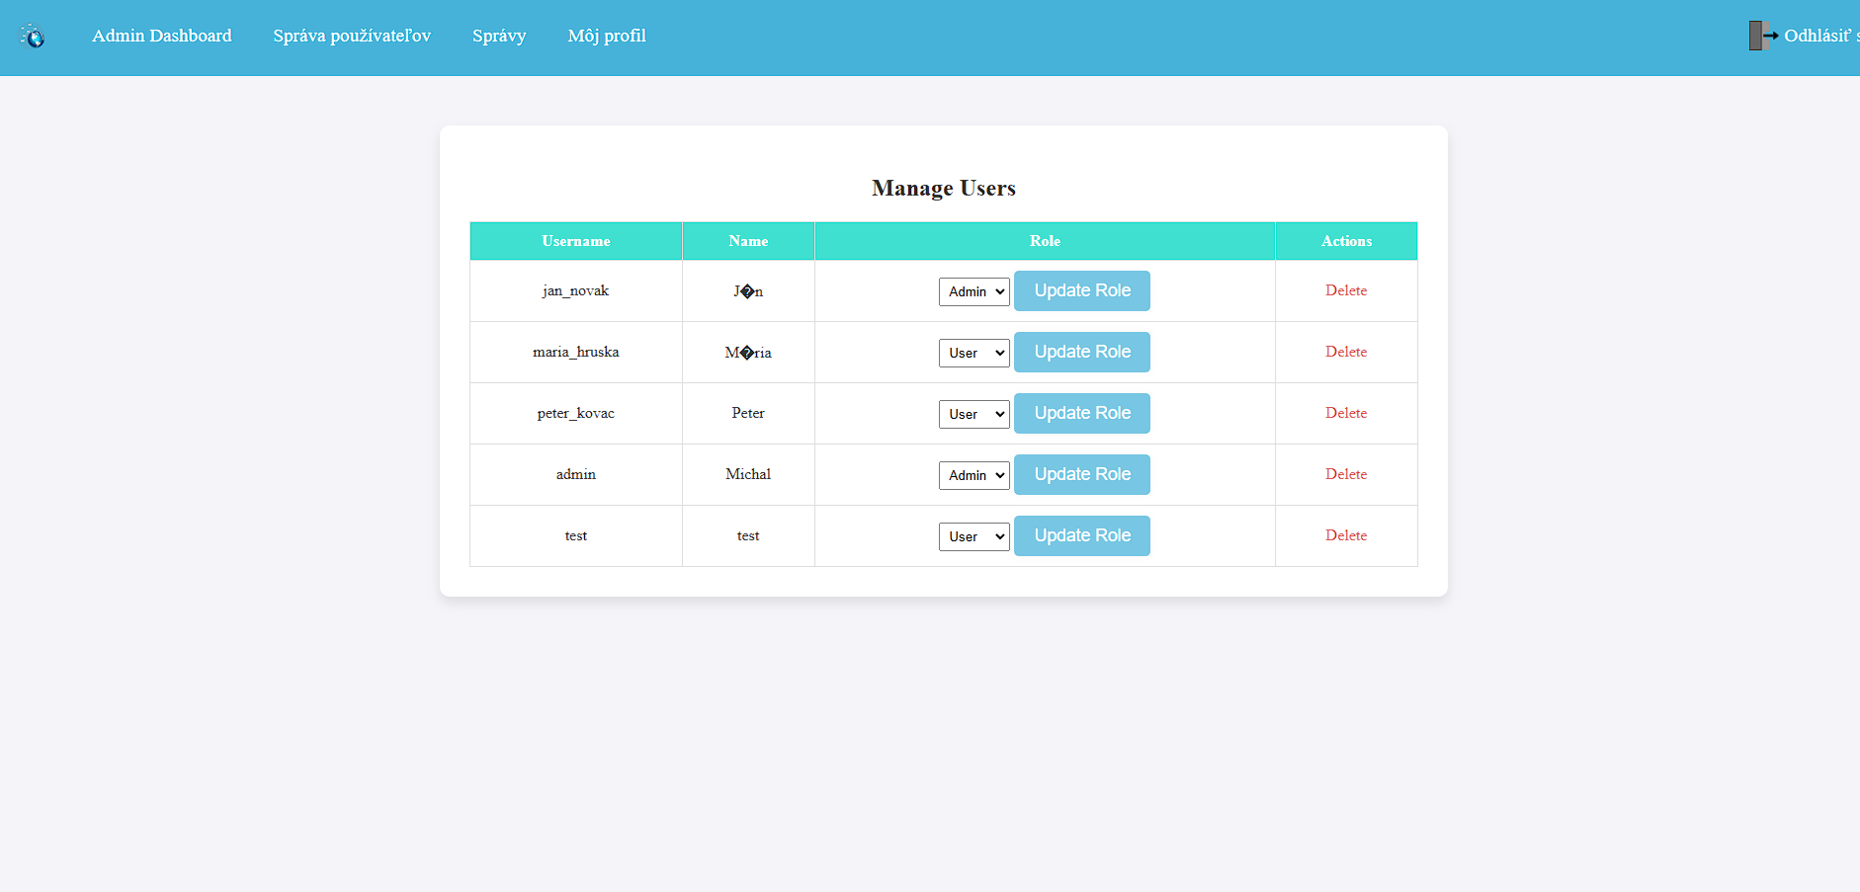
Task: Click Update Role for jan_novak
Action: click(x=1082, y=290)
